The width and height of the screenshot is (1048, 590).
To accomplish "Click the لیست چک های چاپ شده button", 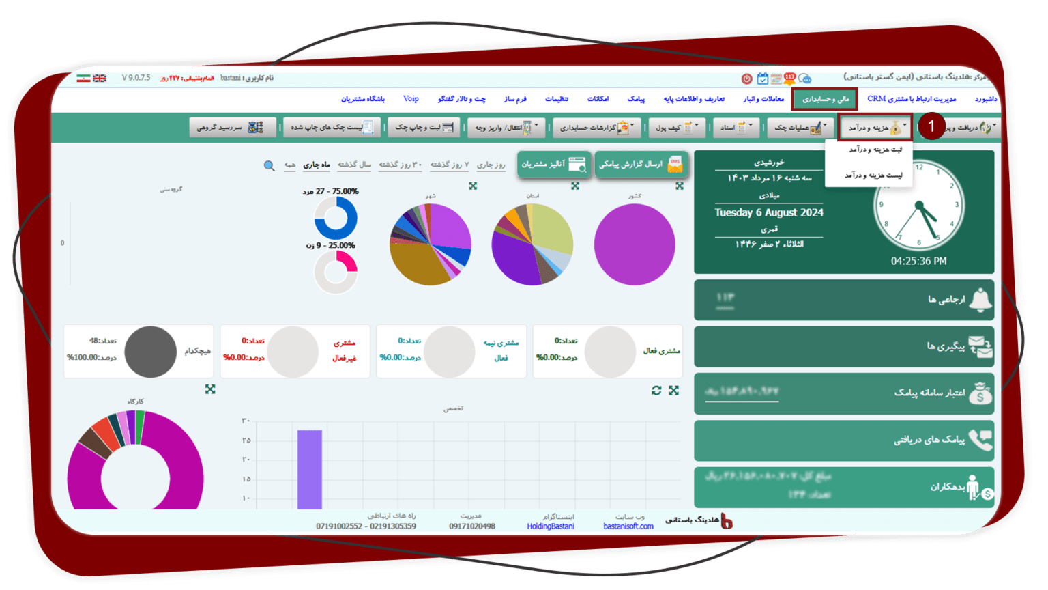I will 331,128.
